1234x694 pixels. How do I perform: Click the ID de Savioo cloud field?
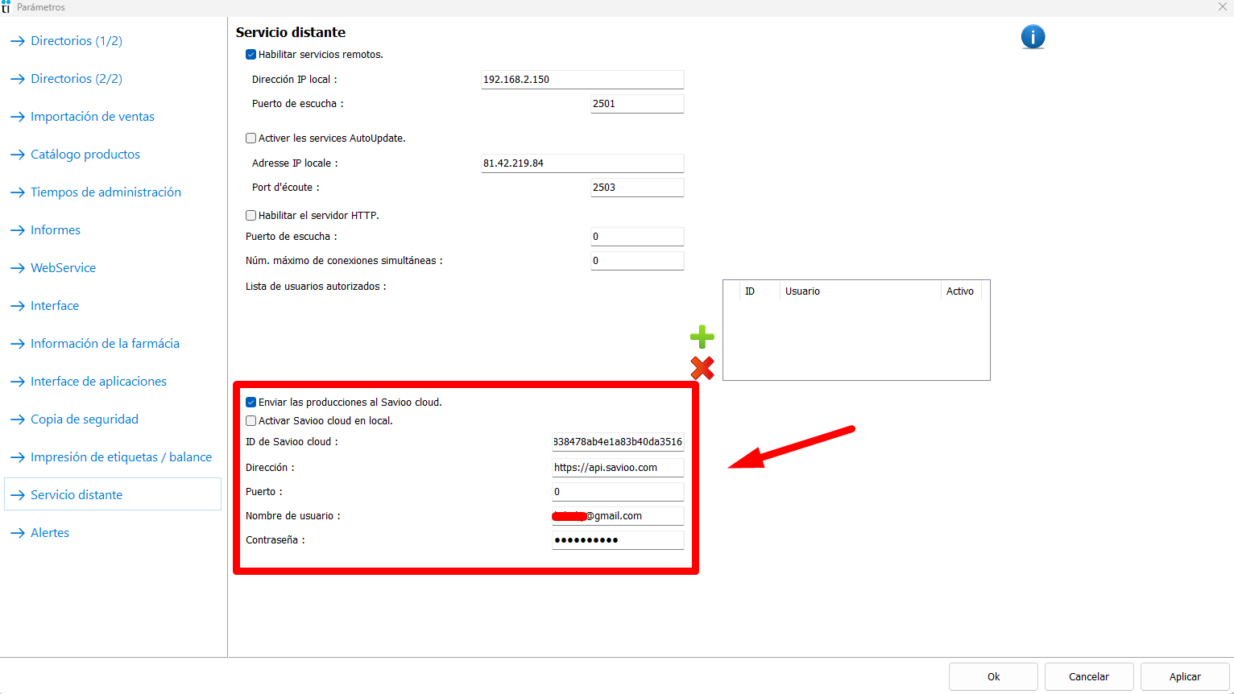pos(617,442)
